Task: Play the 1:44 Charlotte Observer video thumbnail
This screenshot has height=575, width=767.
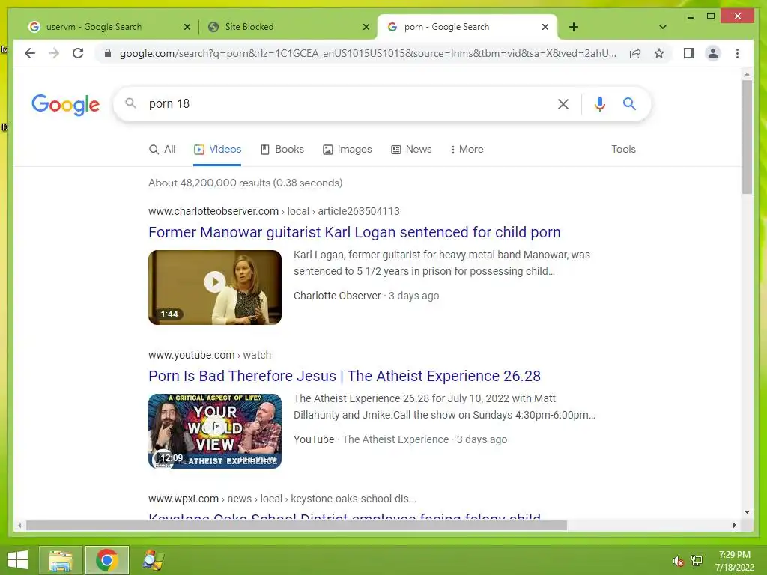Action: 215,287
